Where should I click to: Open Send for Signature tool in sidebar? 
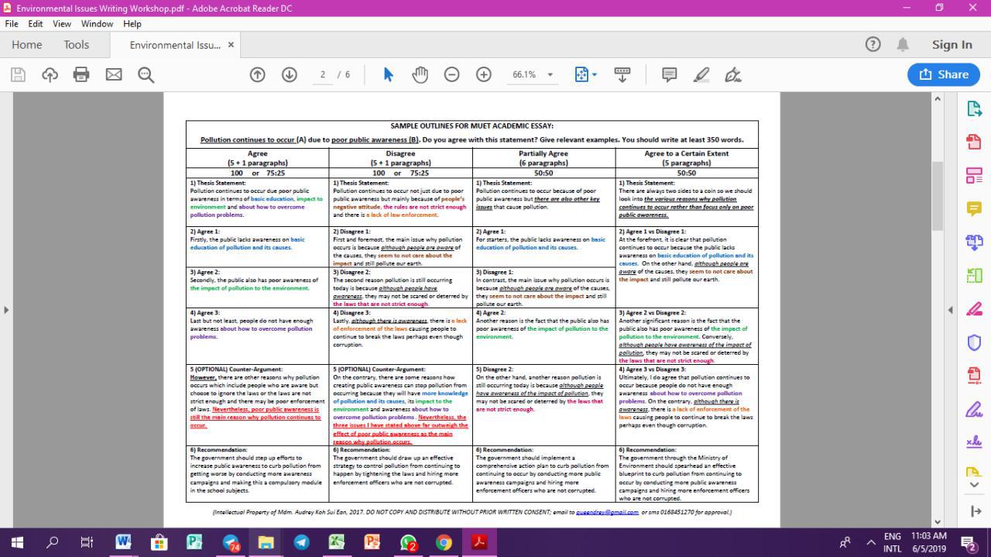[x=974, y=442]
